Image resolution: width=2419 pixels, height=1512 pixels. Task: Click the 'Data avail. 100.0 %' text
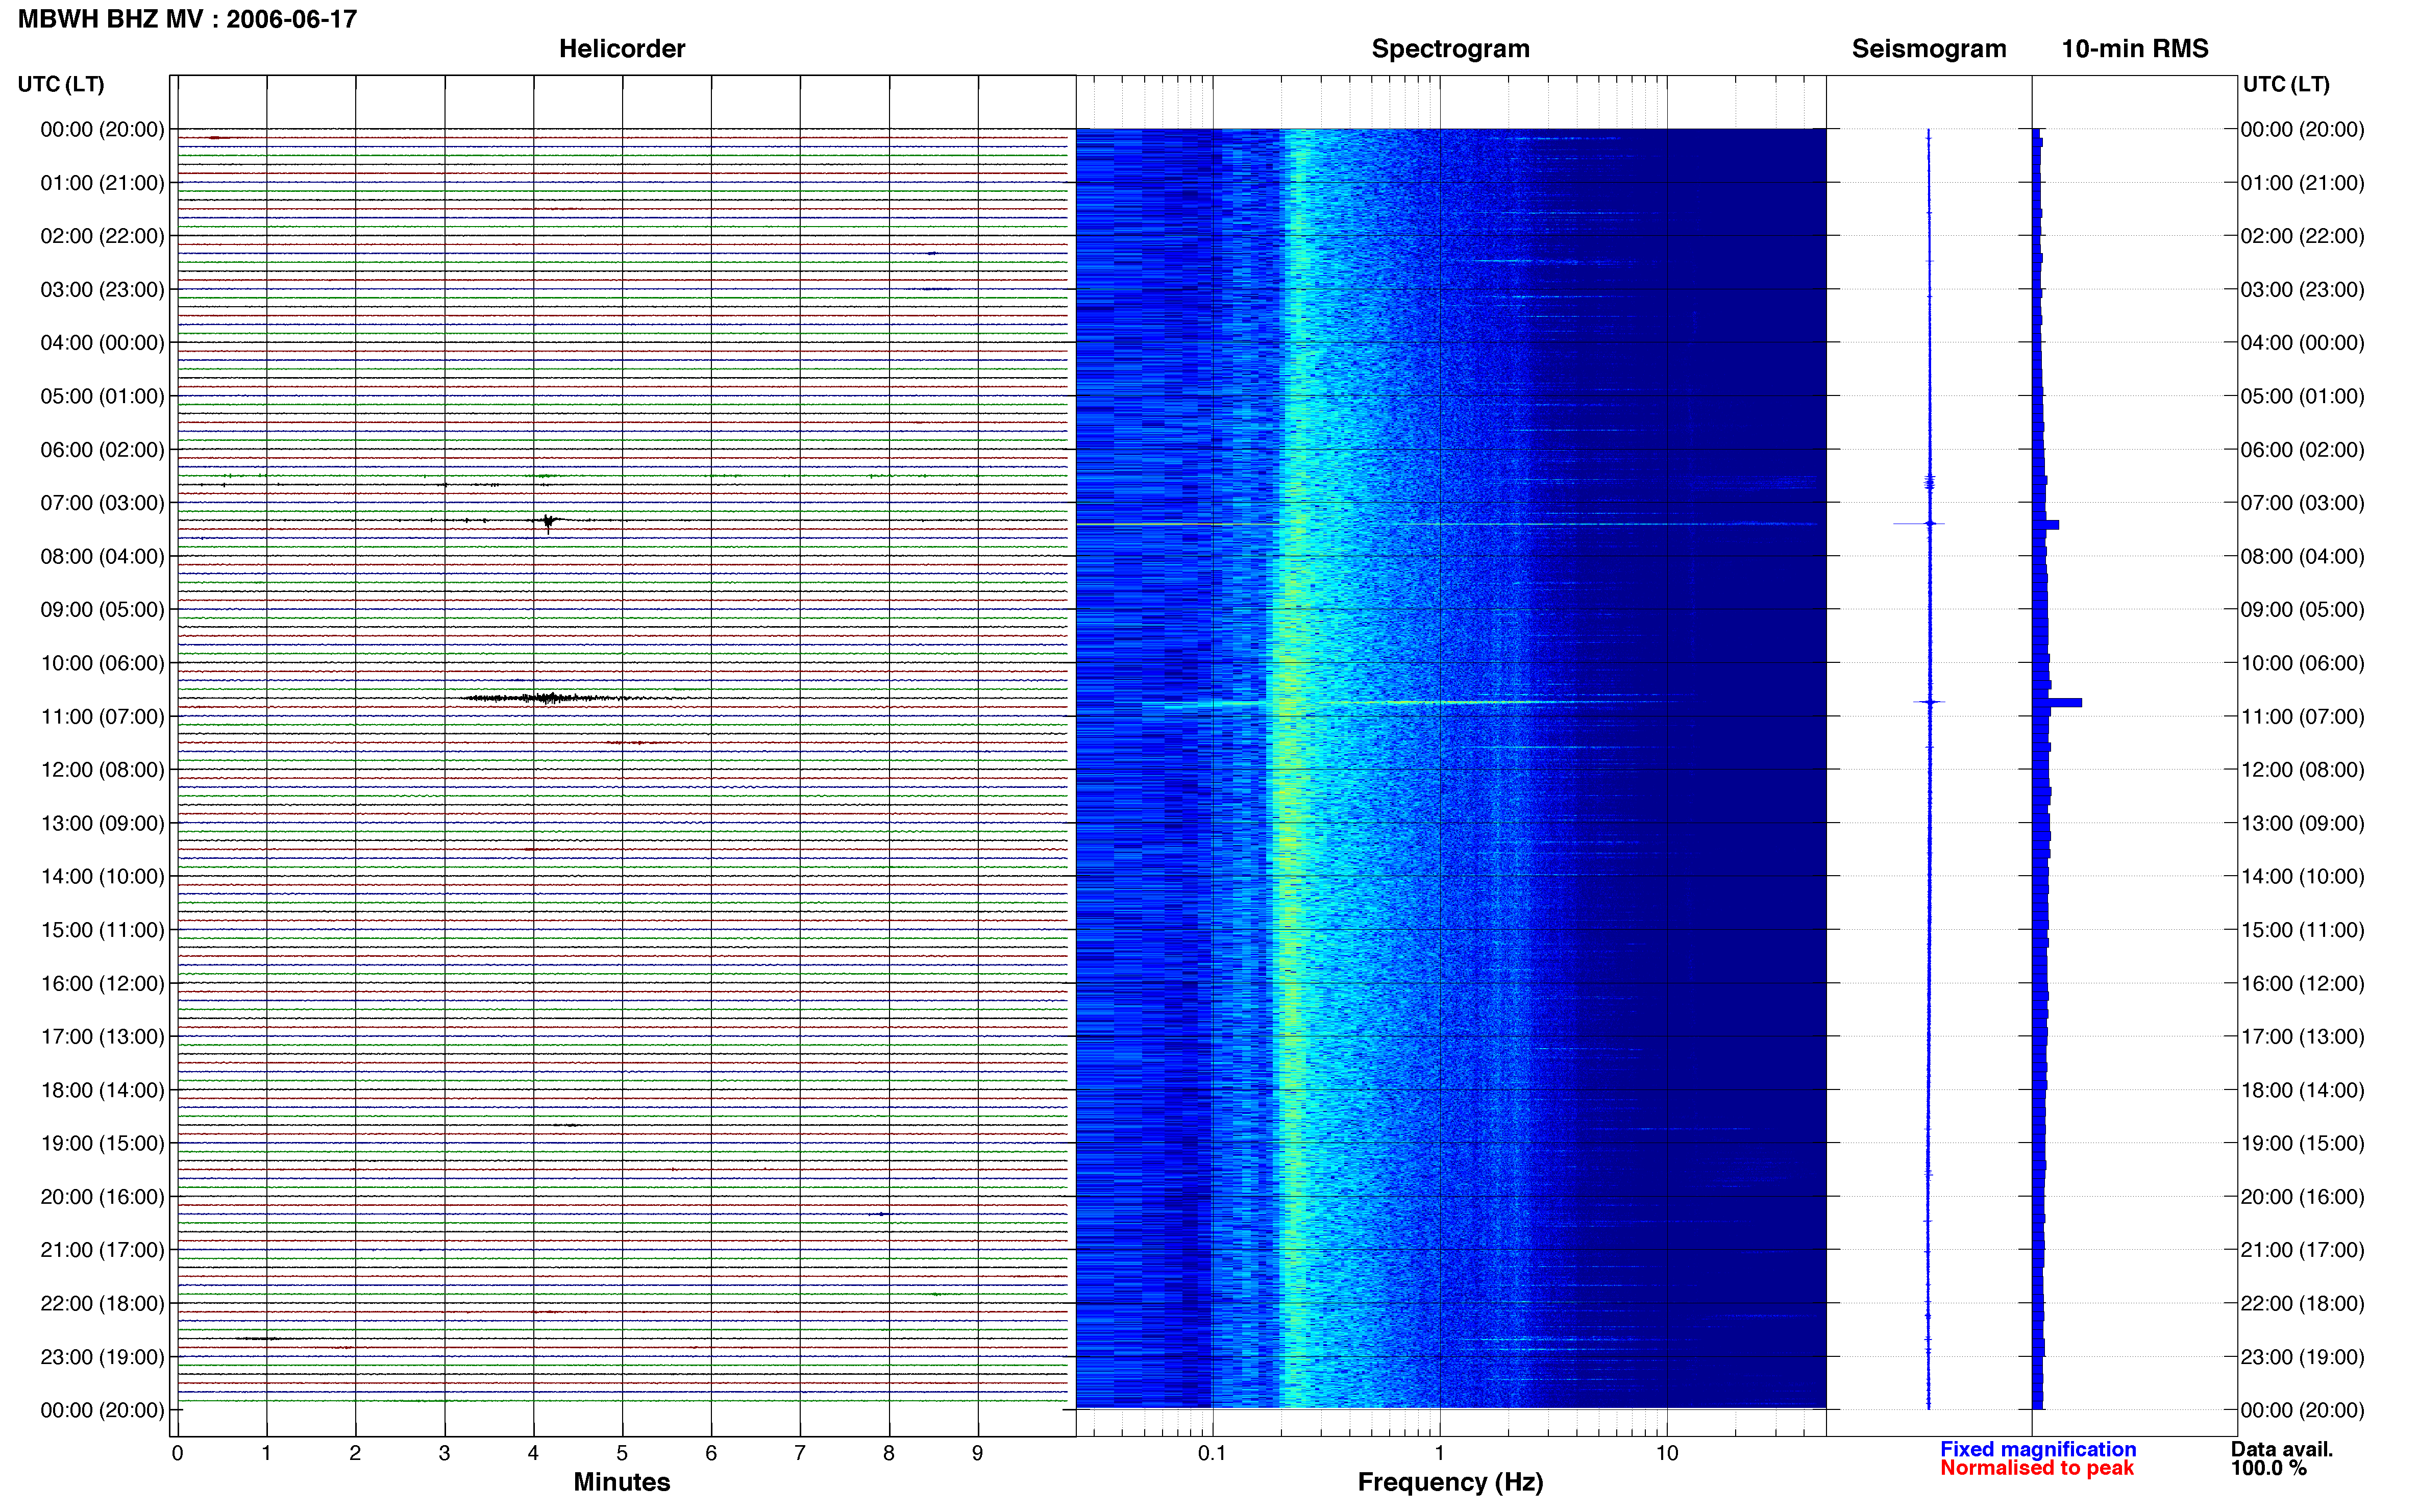point(2281,1459)
